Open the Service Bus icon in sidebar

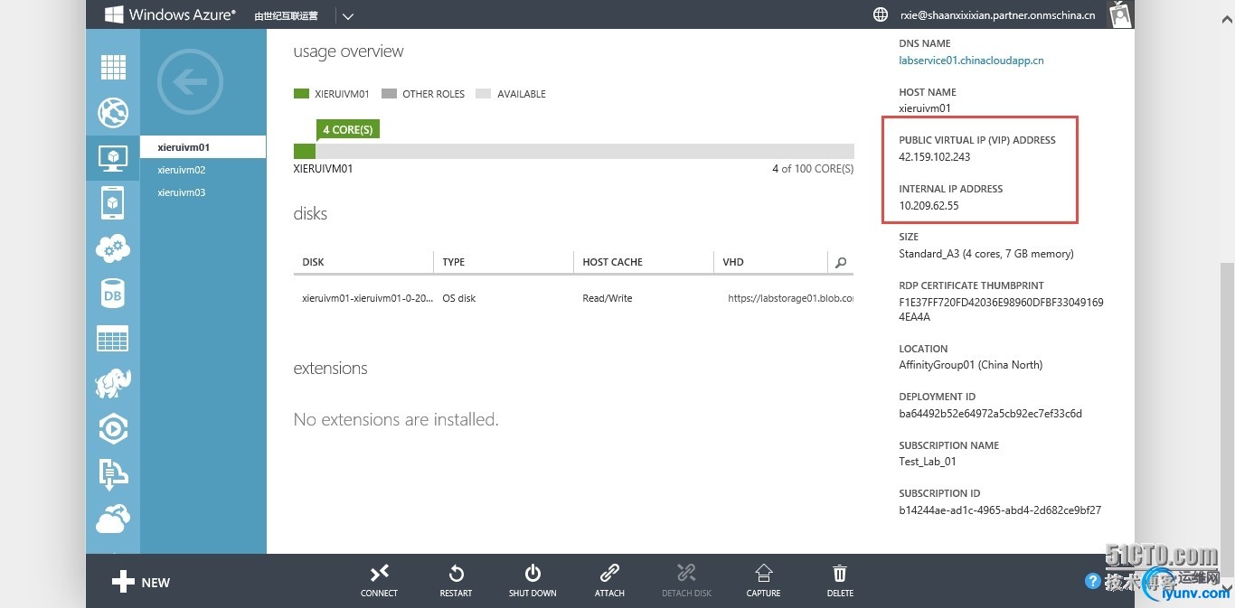point(113,474)
